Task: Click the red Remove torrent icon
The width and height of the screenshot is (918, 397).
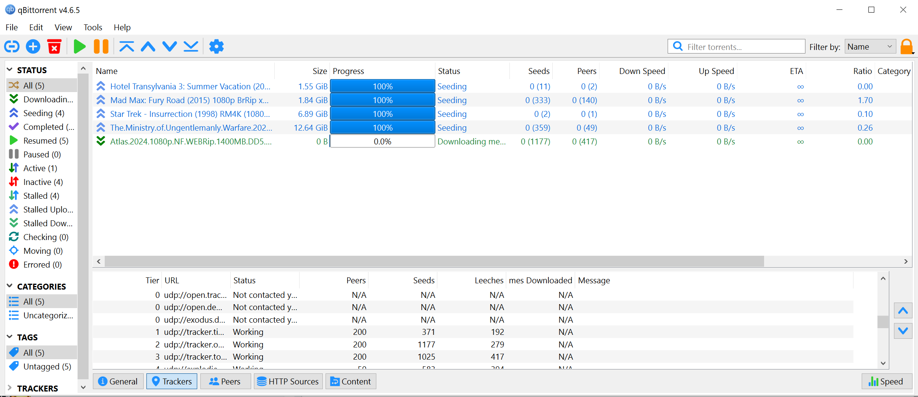Action: (x=54, y=46)
